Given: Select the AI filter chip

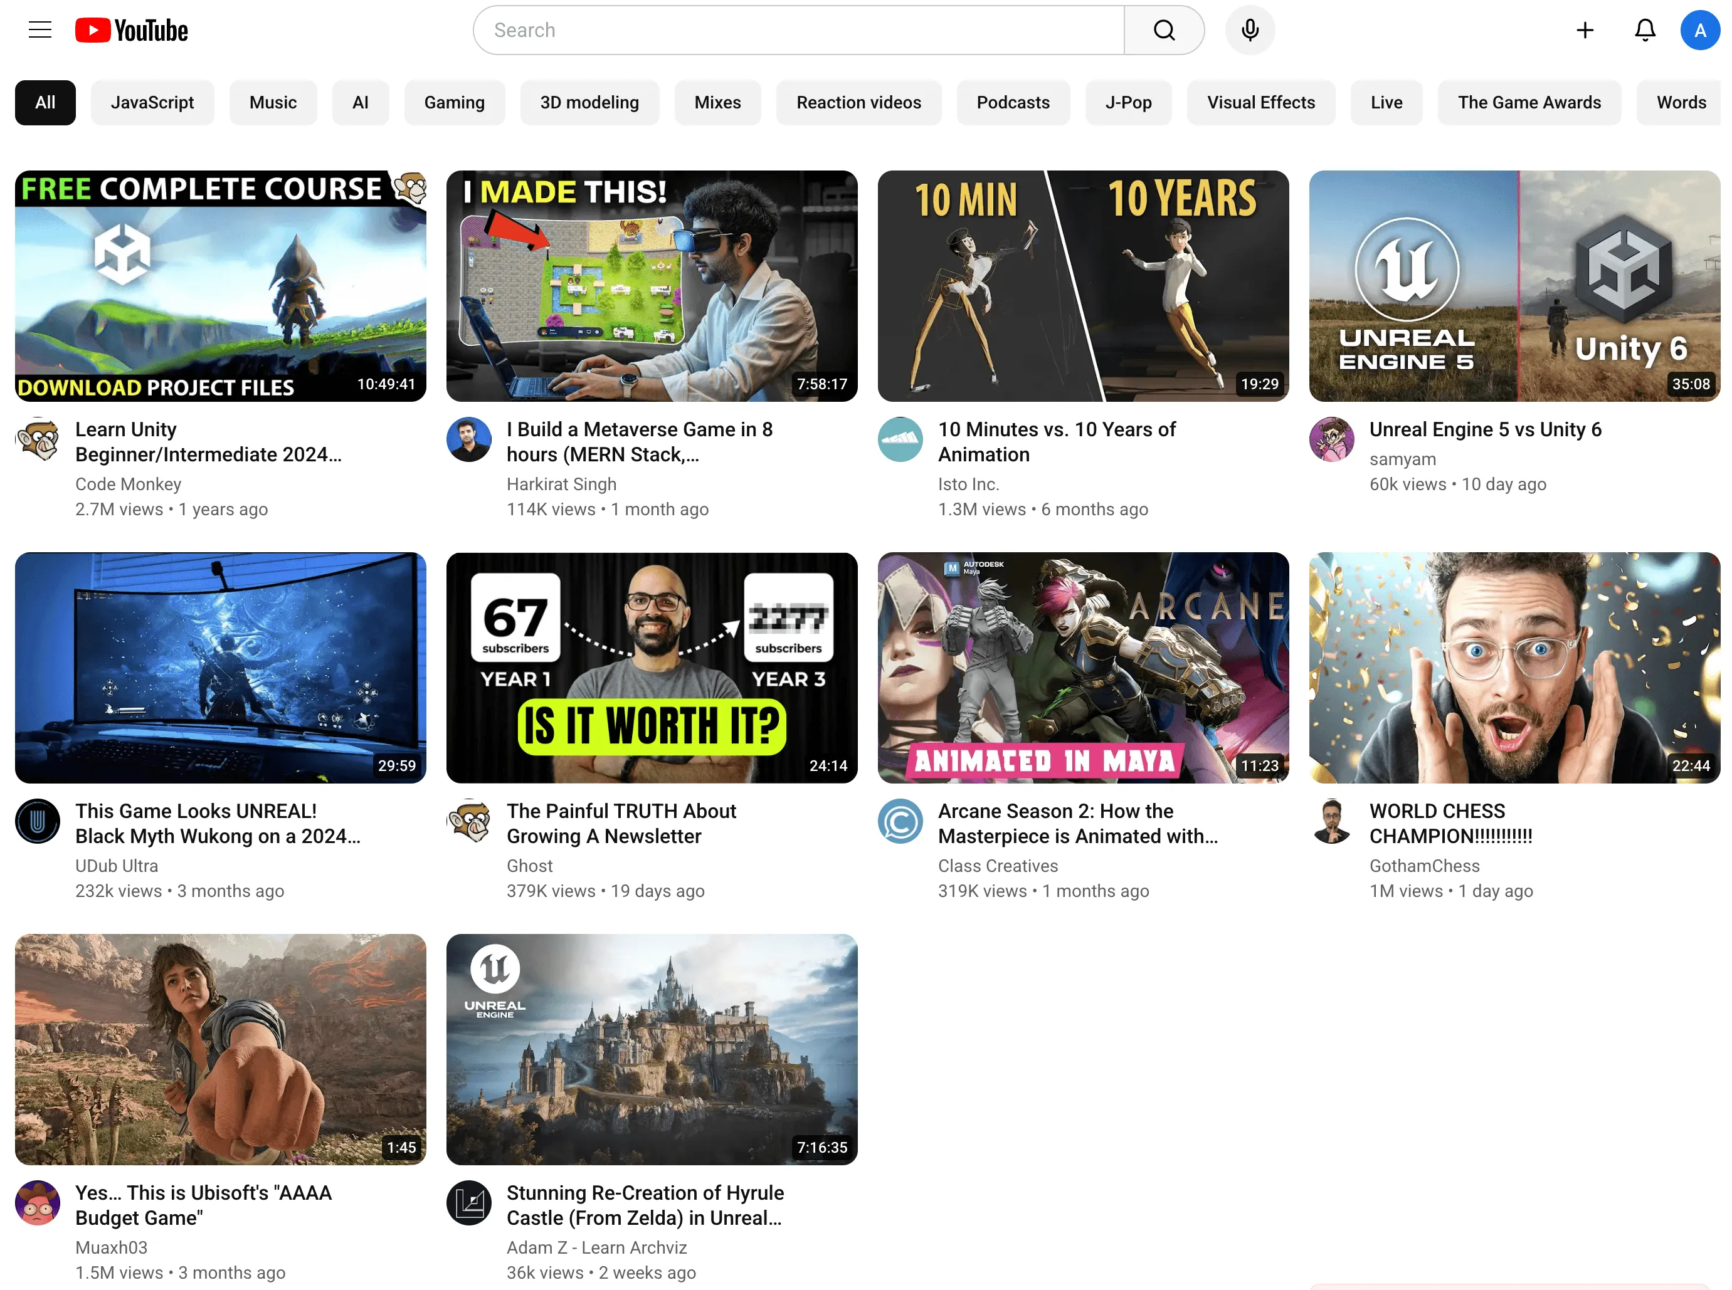Looking at the screenshot, I should click(x=360, y=102).
